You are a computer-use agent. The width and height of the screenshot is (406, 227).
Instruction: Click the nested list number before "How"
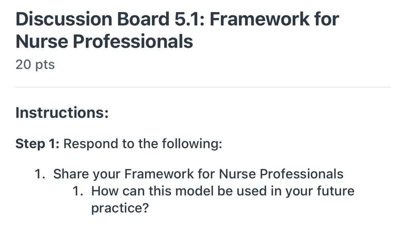78,191
